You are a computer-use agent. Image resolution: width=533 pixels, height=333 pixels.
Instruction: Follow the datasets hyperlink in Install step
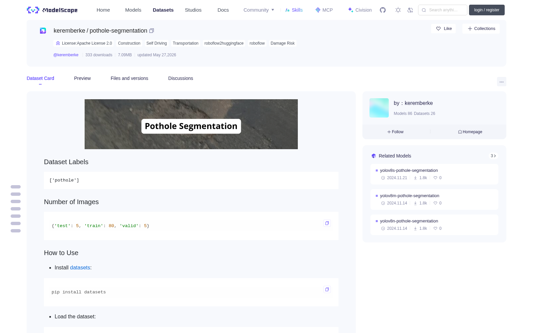80,268
